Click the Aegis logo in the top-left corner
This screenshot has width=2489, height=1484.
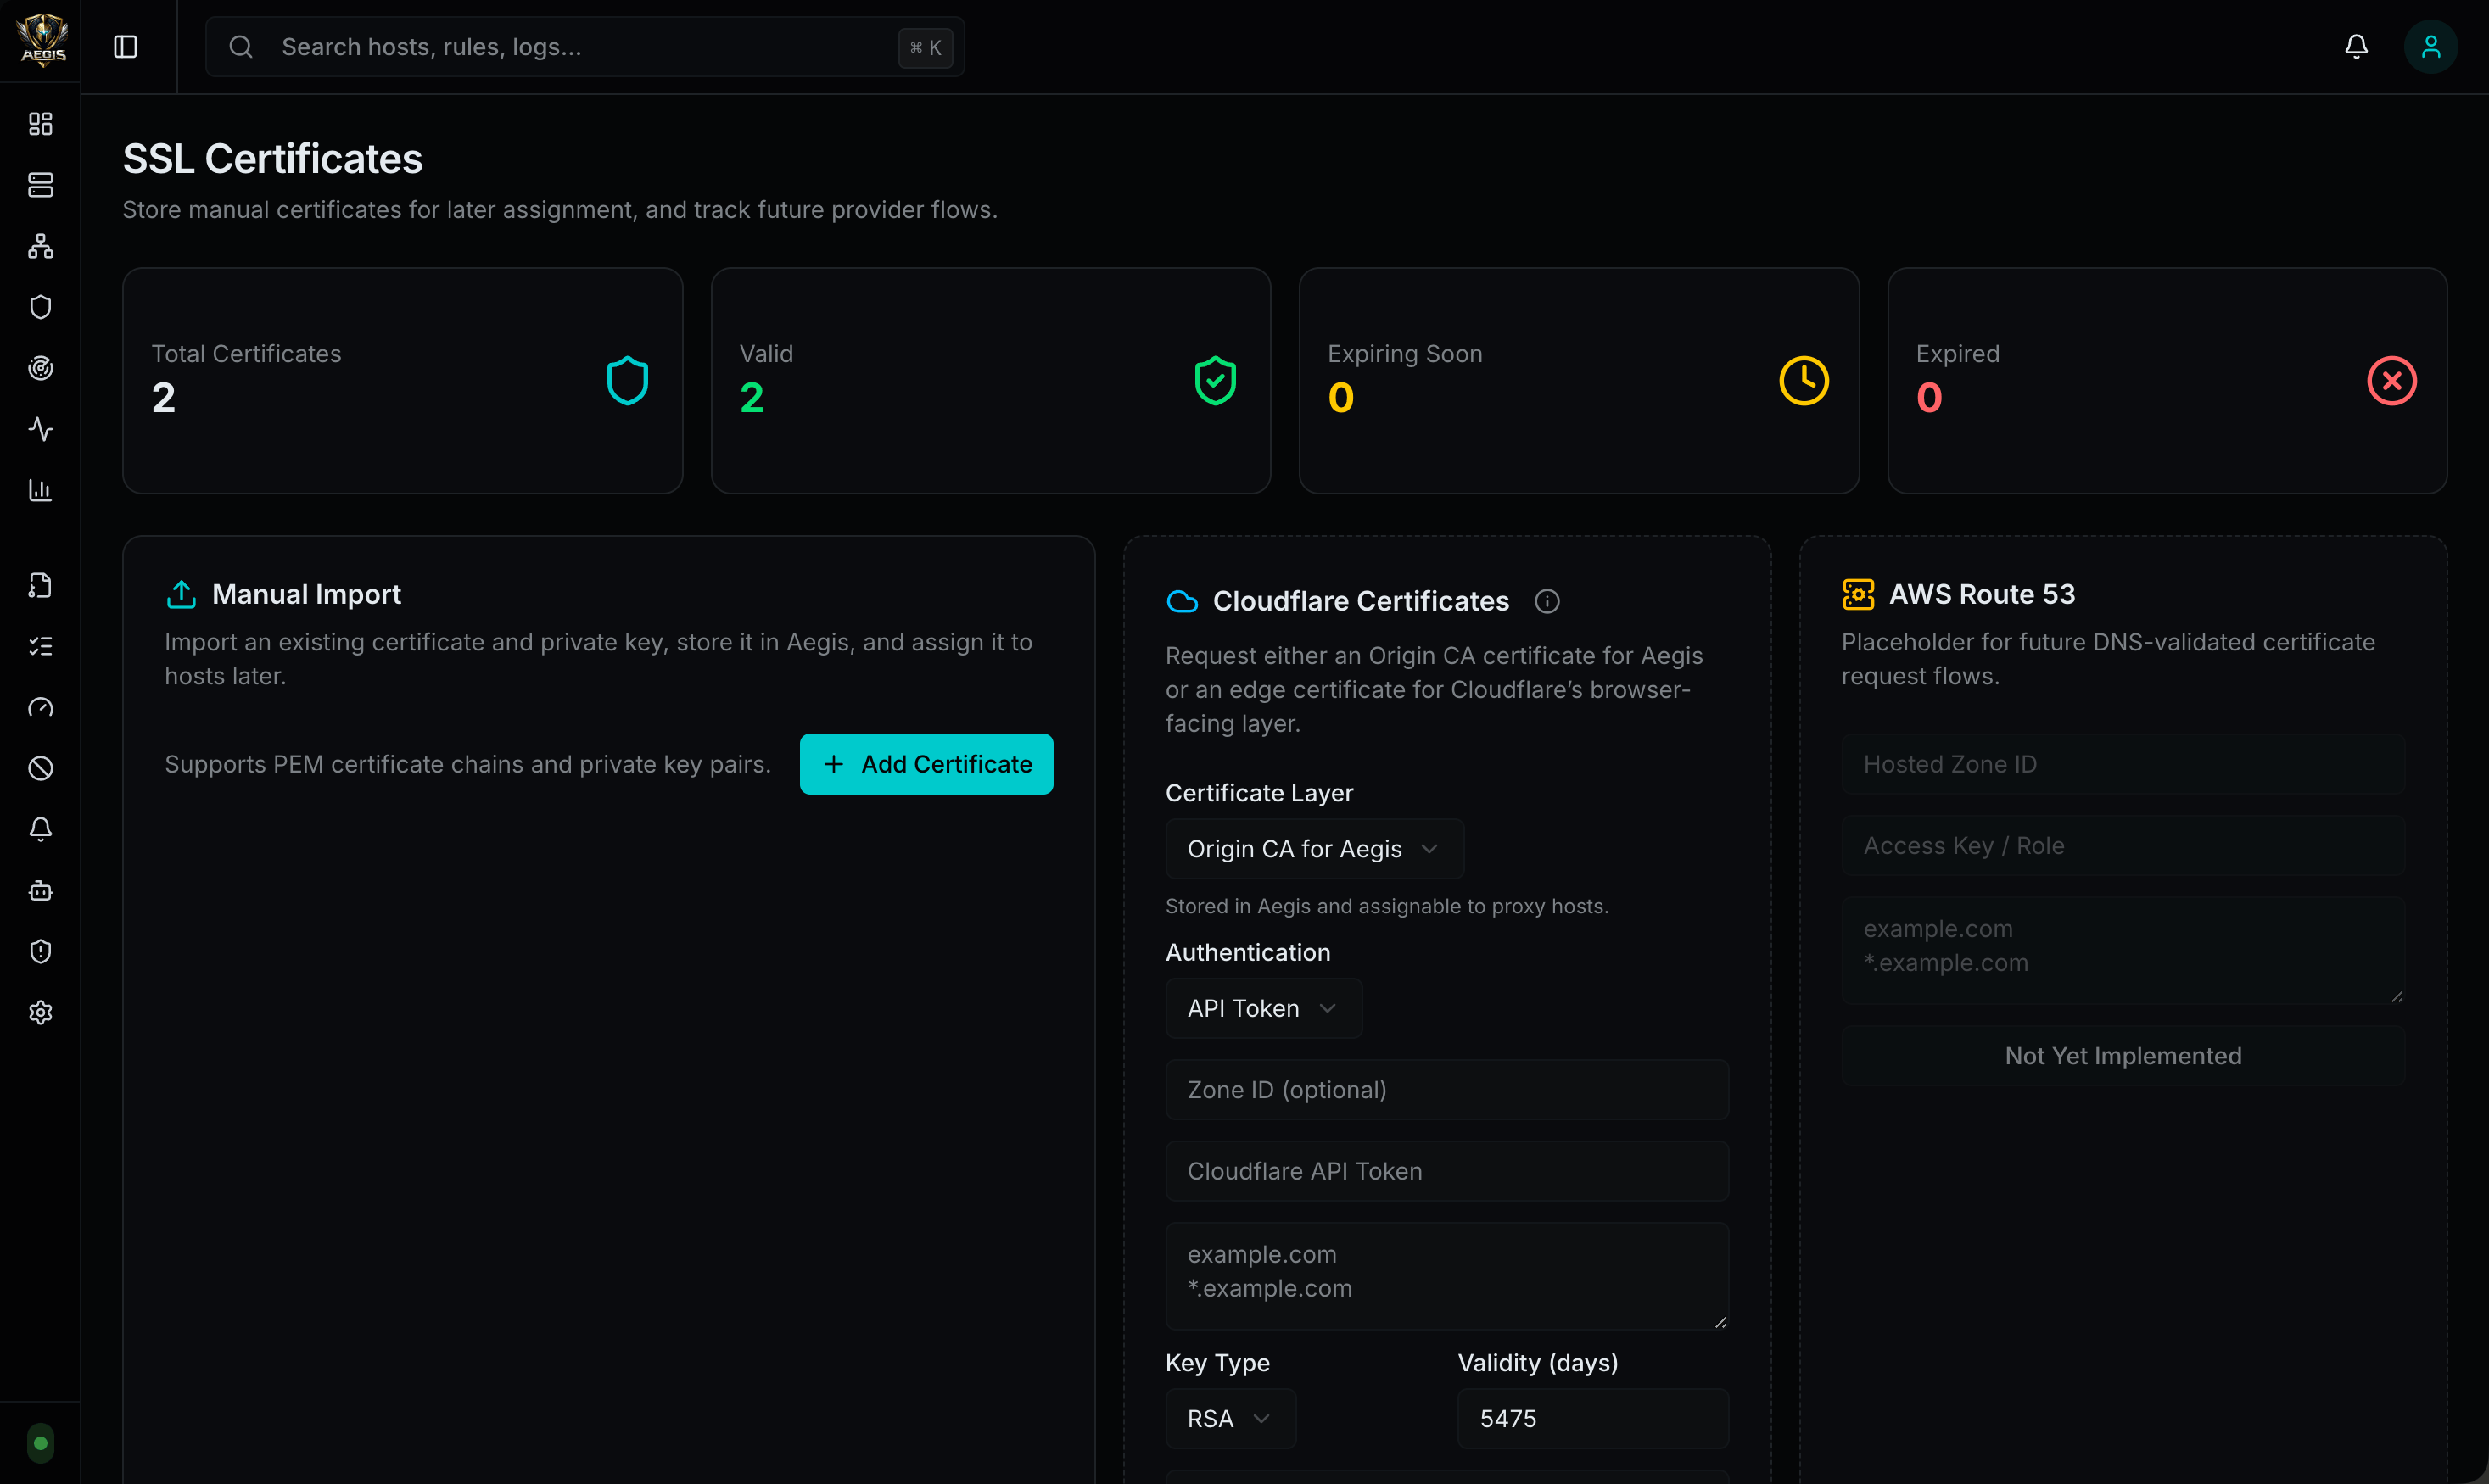[x=42, y=41]
